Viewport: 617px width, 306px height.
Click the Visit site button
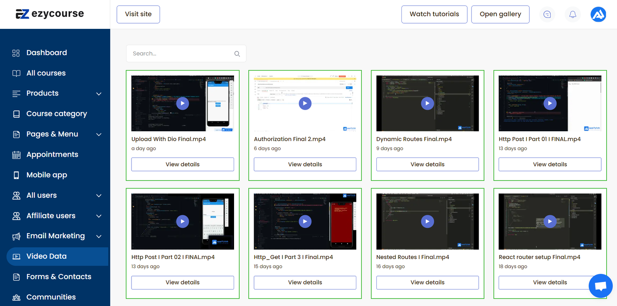[x=138, y=14]
